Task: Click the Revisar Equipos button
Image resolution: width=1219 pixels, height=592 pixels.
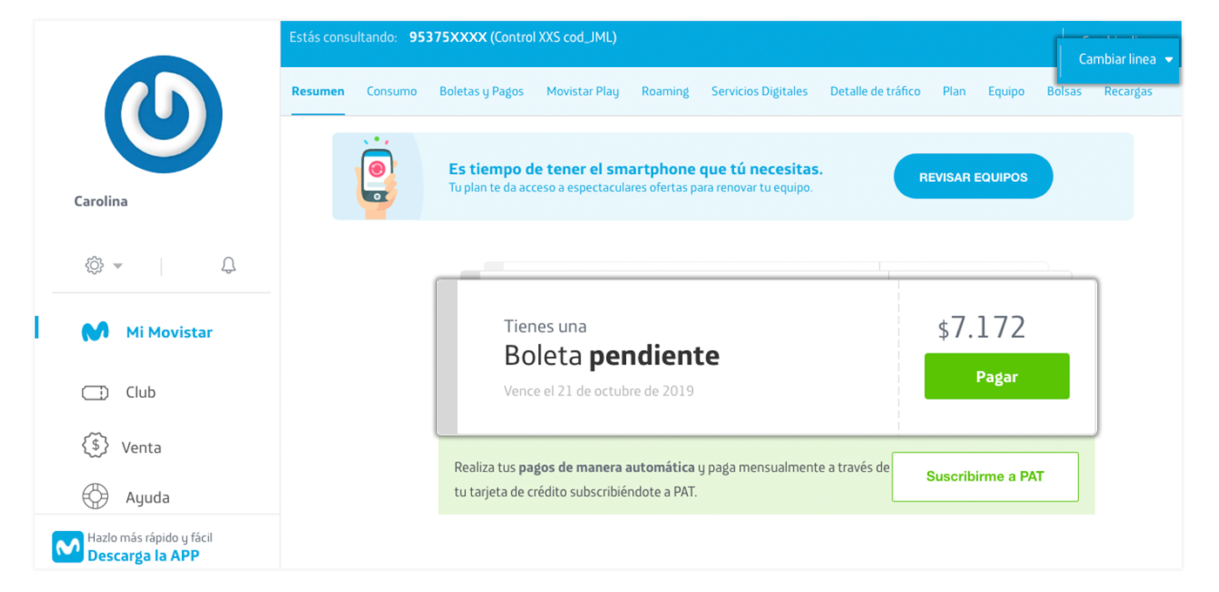Action: pyautogui.click(x=973, y=177)
